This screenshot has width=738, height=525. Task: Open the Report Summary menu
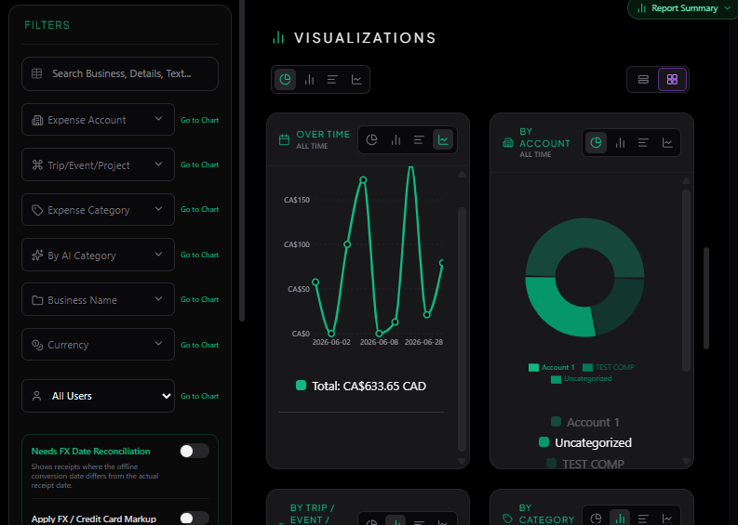[683, 8]
